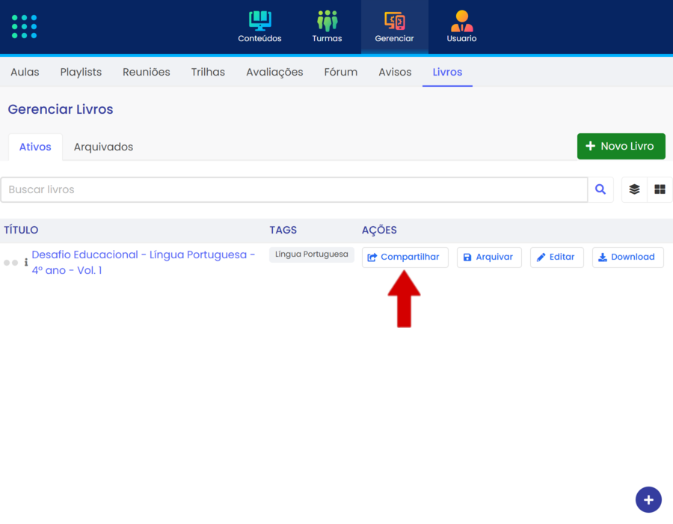Switch to grid view icon

(660, 190)
